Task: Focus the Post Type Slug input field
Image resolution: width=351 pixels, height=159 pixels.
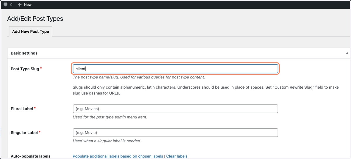Action: (175, 69)
